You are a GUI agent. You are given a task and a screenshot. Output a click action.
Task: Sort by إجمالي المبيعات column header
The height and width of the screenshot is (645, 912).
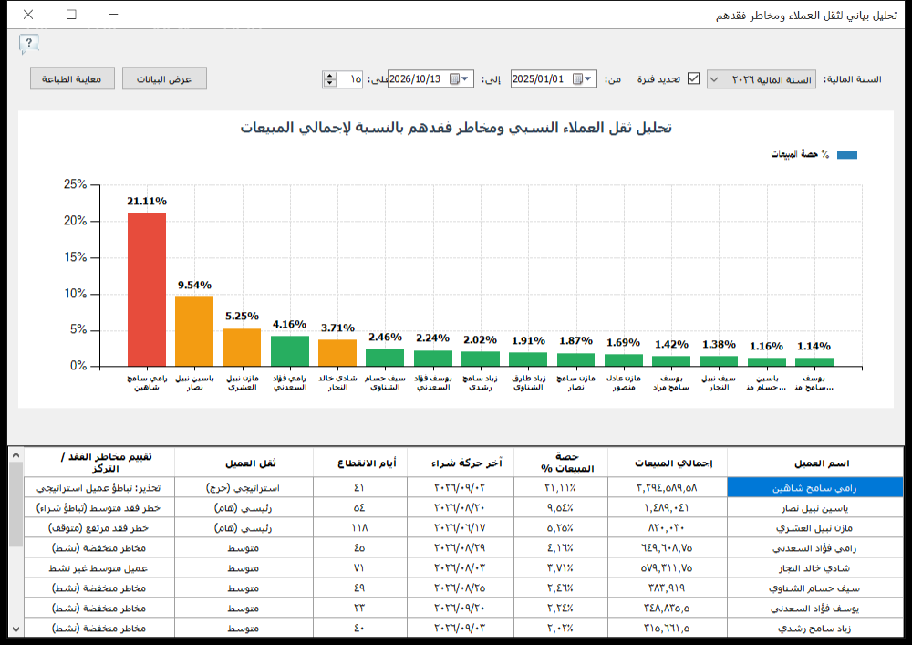[668, 463]
